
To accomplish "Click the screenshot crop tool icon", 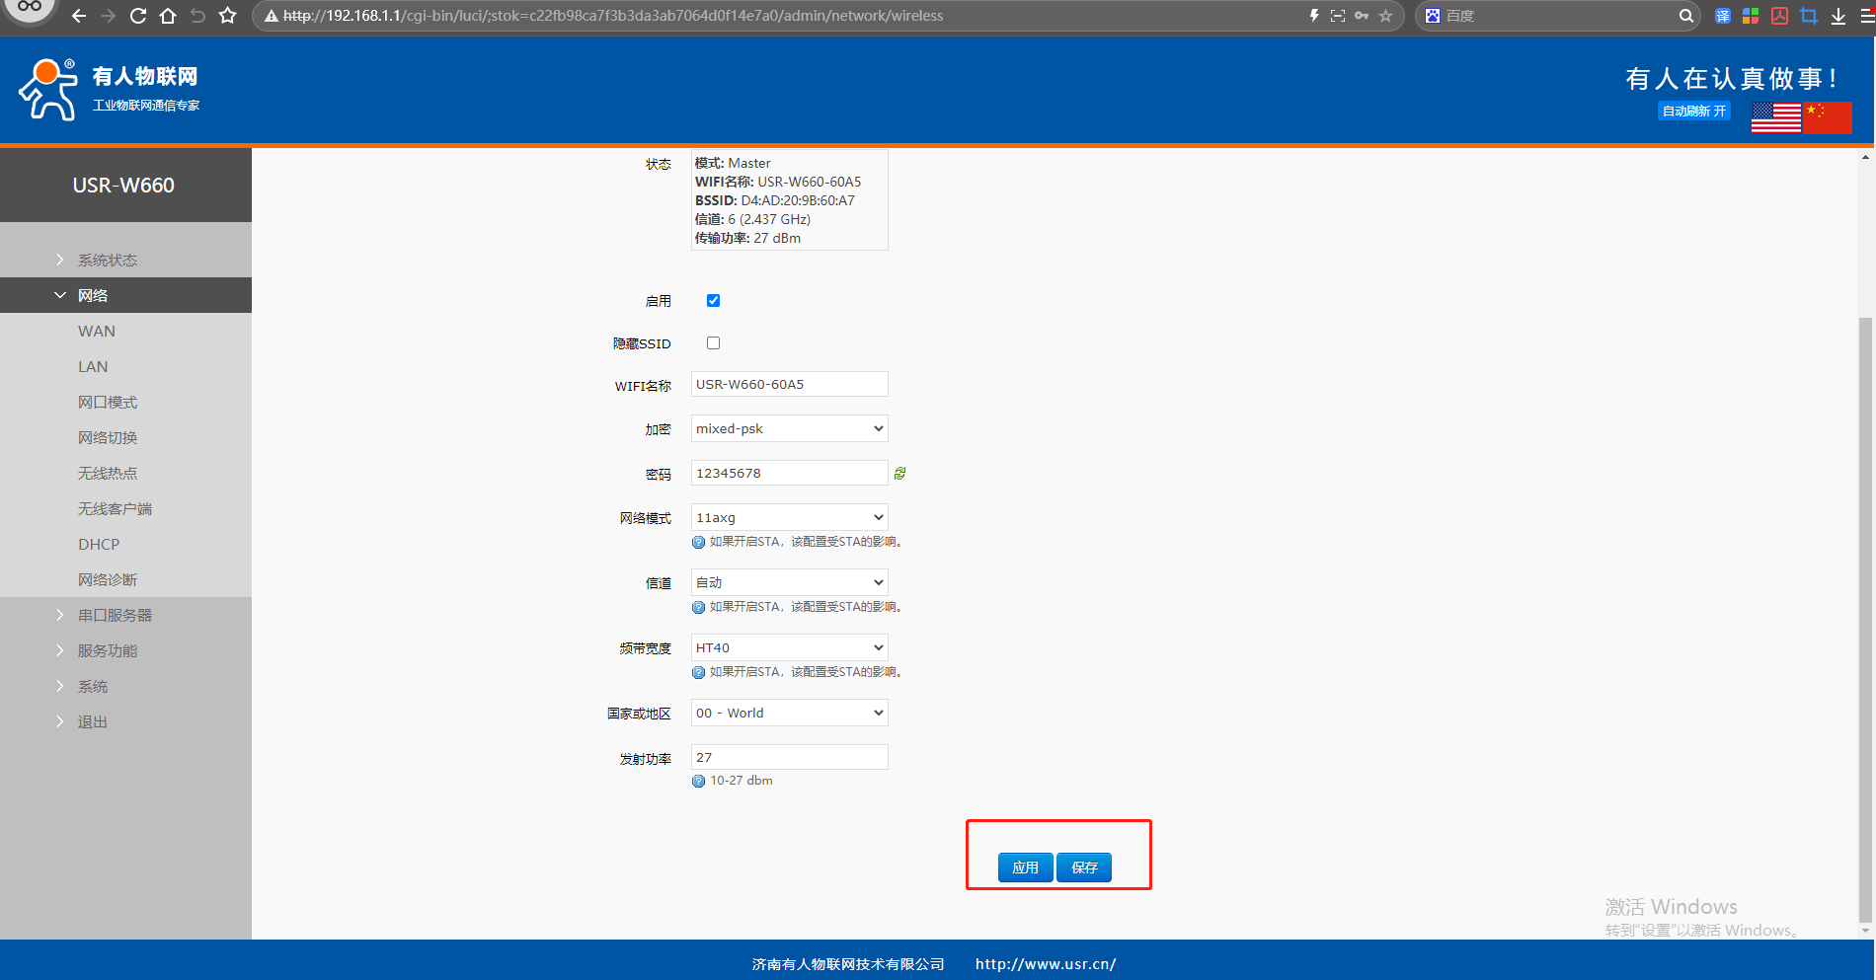I will tap(1808, 16).
